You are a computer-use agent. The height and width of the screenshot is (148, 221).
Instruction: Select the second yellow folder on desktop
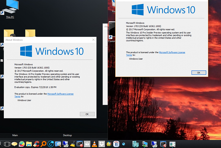point(30,33)
